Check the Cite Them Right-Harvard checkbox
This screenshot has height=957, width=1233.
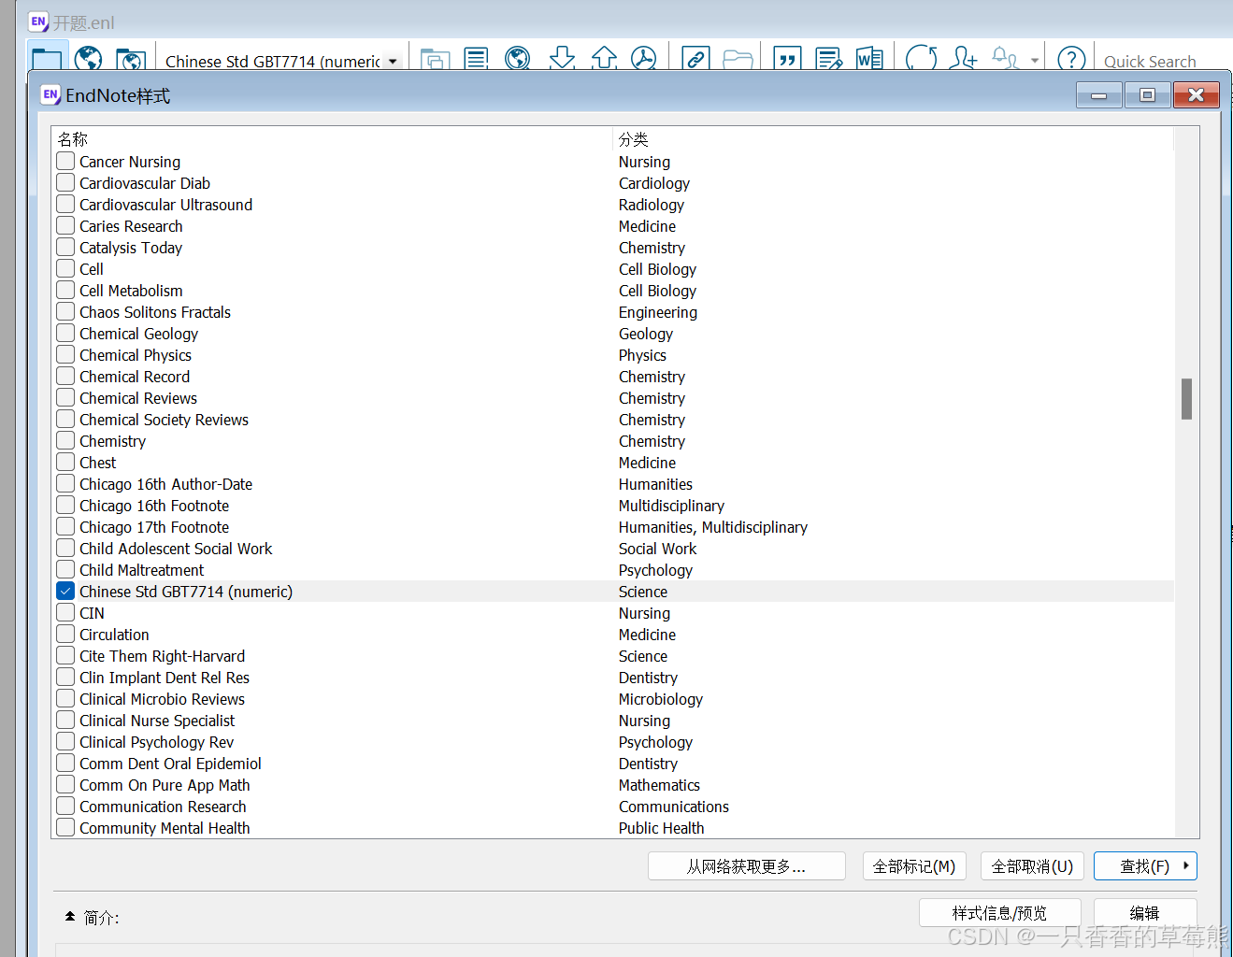(x=65, y=655)
